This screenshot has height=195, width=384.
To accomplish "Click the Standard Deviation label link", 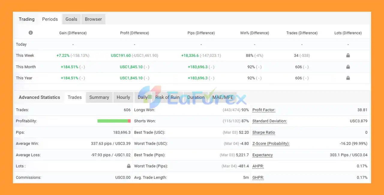I will [269, 121].
